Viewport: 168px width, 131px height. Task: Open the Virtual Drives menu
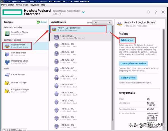(22, 5)
